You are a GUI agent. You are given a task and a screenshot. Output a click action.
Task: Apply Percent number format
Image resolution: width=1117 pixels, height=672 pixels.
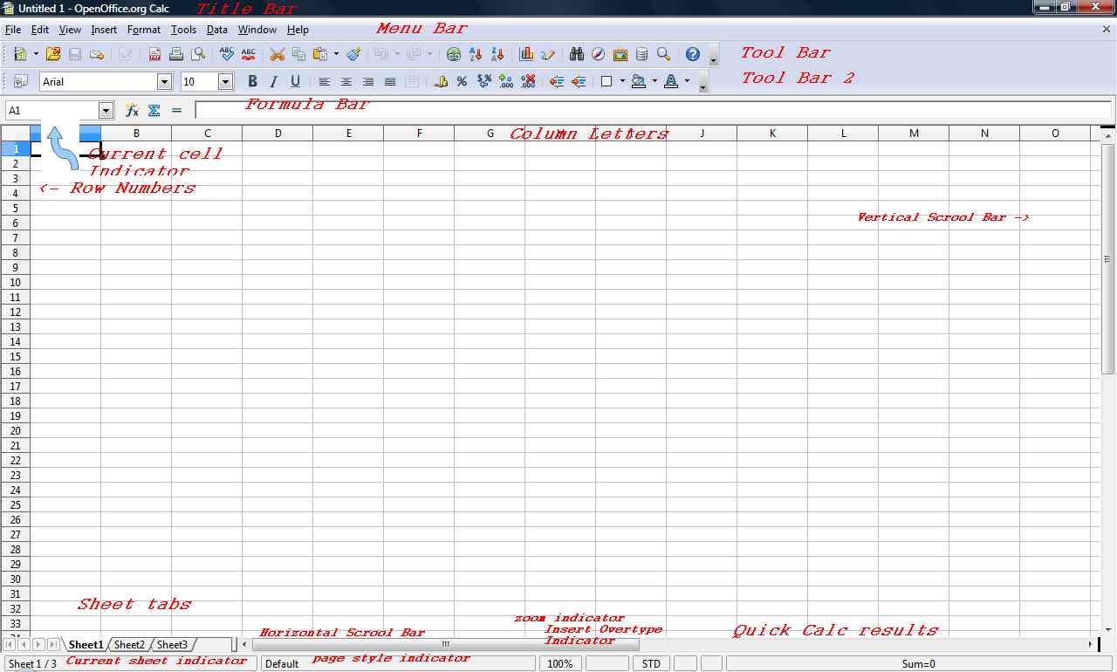tap(463, 81)
